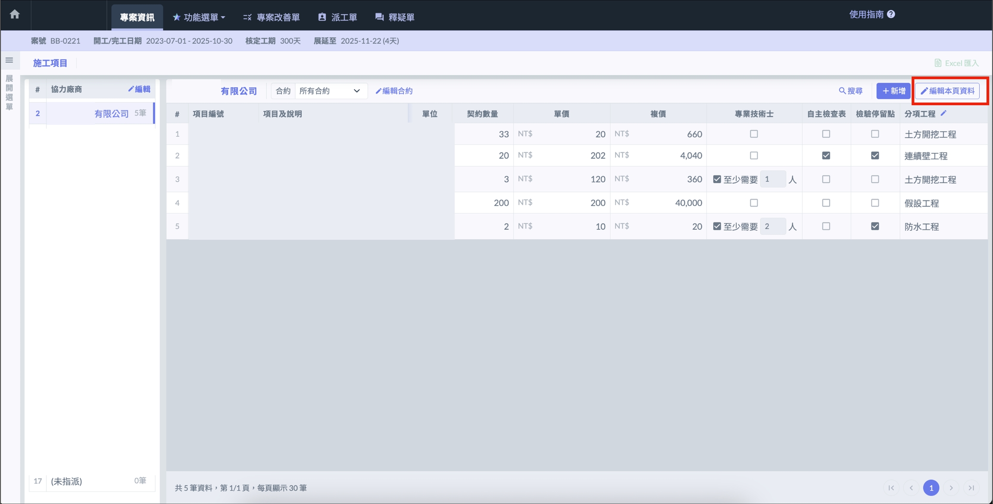Expand the 展開選單 side panel
The width and height of the screenshot is (993, 504).
tap(9, 92)
